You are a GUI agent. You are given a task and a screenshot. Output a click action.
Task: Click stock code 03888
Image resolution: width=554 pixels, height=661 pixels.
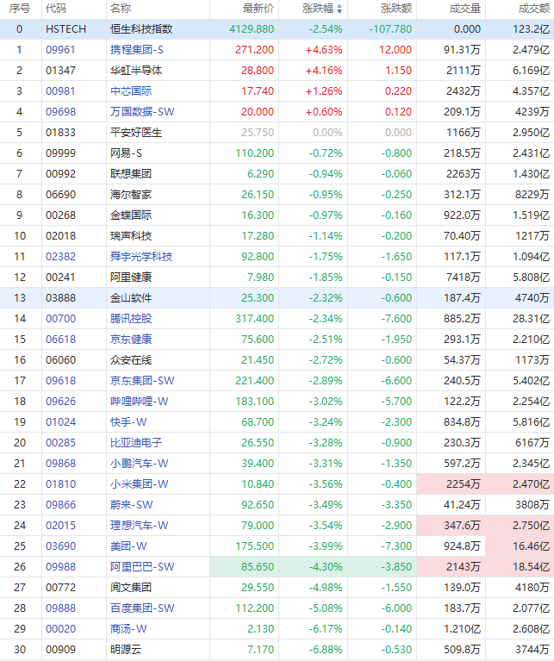60,297
